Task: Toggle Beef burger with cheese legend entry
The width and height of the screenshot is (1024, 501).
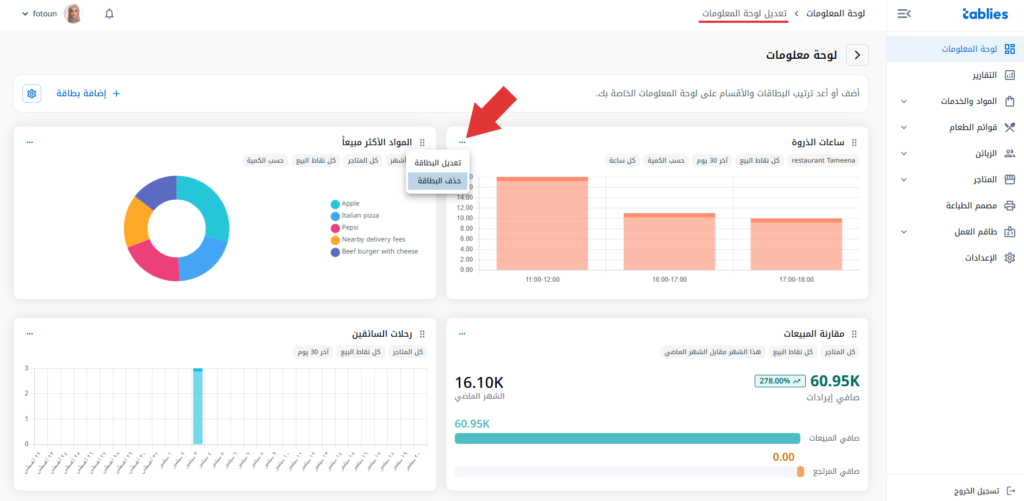Action: 374,251
